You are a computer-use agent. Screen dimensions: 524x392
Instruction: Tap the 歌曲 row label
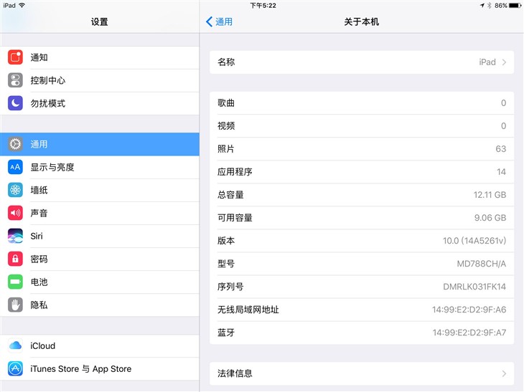[x=226, y=102]
